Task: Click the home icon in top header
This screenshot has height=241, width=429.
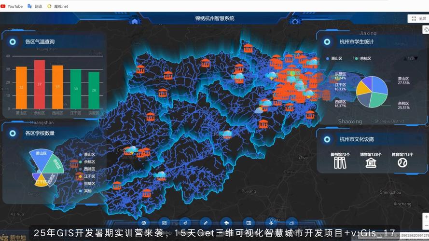Action: point(135,21)
